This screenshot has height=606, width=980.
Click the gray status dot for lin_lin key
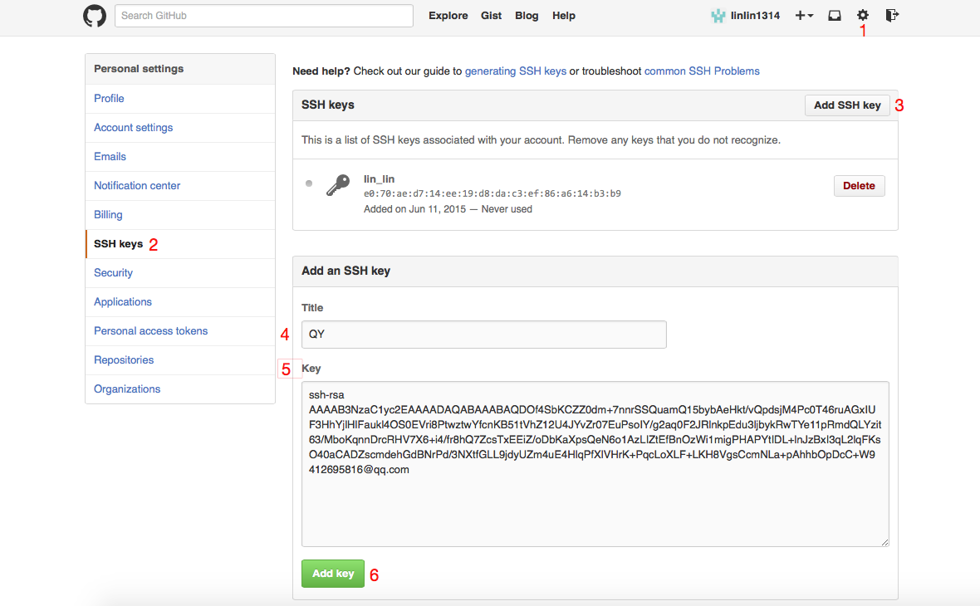(309, 183)
